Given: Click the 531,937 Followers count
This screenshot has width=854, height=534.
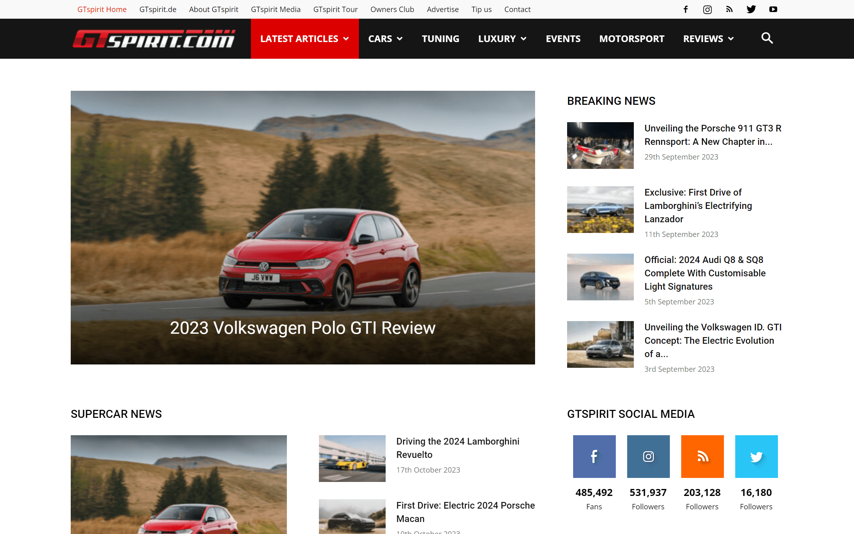Looking at the screenshot, I should coord(648,492).
